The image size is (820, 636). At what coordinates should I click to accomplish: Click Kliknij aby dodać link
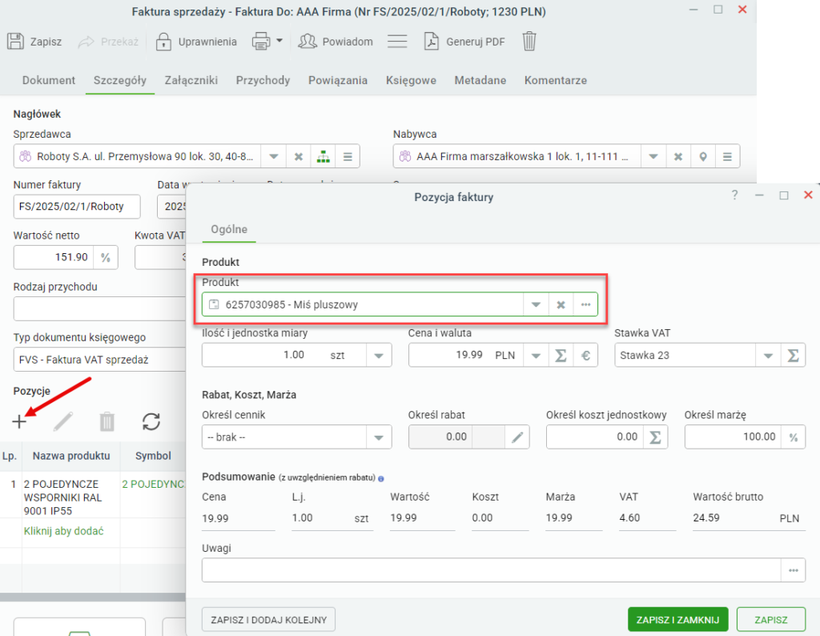pyautogui.click(x=64, y=531)
